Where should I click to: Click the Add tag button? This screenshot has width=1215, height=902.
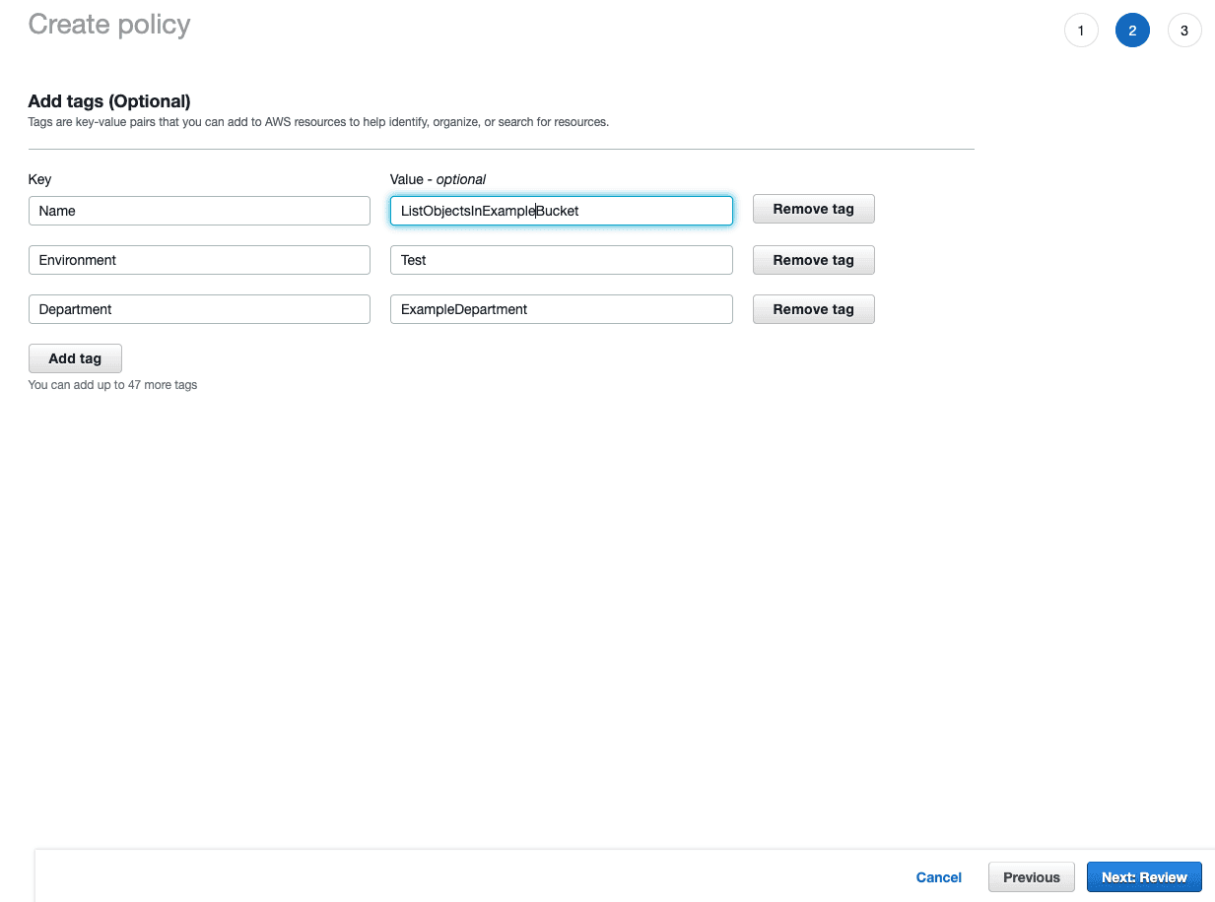click(75, 357)
